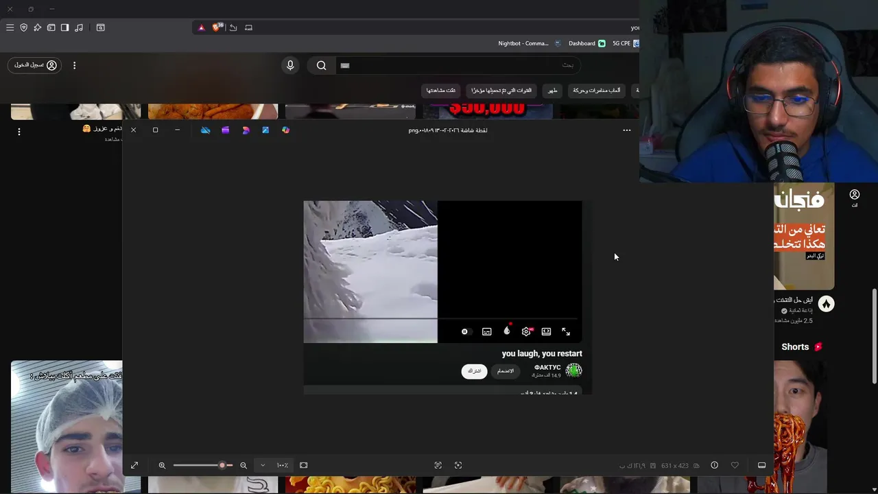Open the on-screen keyboard in the search box
Screen dimensions: 878x494
click(345, 65)
